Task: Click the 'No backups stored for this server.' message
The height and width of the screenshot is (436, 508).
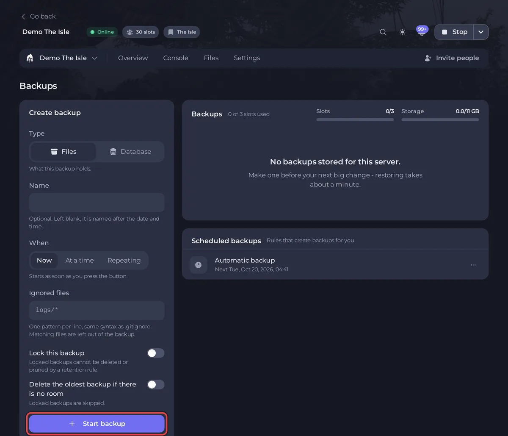Action: point(335,162)
